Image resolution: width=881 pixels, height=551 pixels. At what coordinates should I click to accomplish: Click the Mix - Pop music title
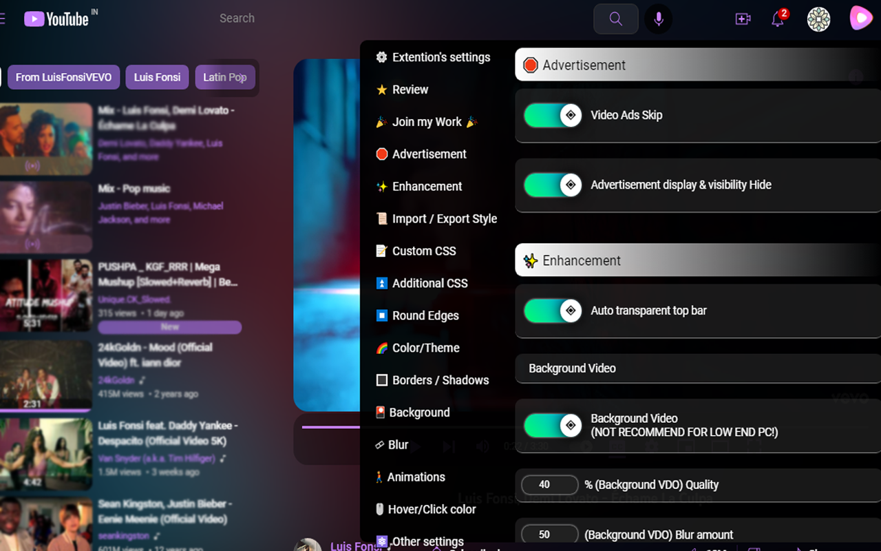click(134, 189)
